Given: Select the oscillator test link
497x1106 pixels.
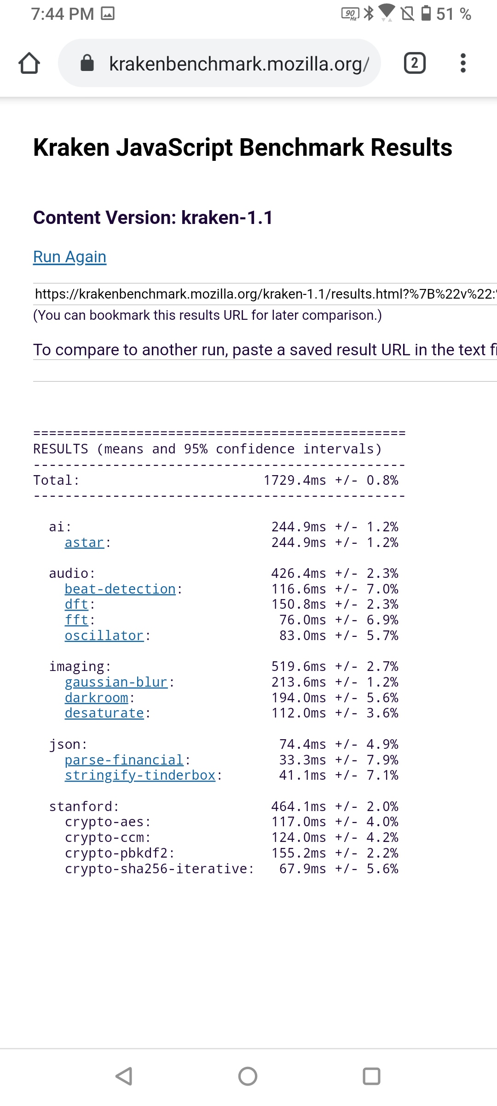Looking at the screenshot, I should [104, 635].
